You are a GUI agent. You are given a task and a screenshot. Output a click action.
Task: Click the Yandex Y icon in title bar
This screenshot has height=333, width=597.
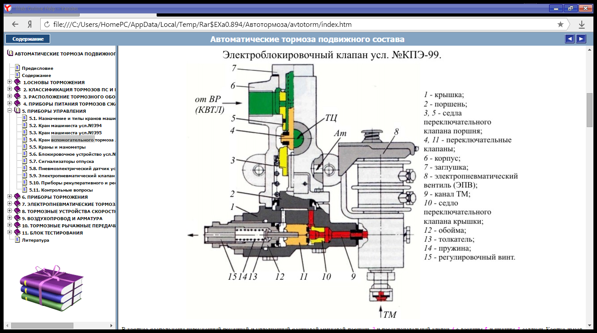8,7
